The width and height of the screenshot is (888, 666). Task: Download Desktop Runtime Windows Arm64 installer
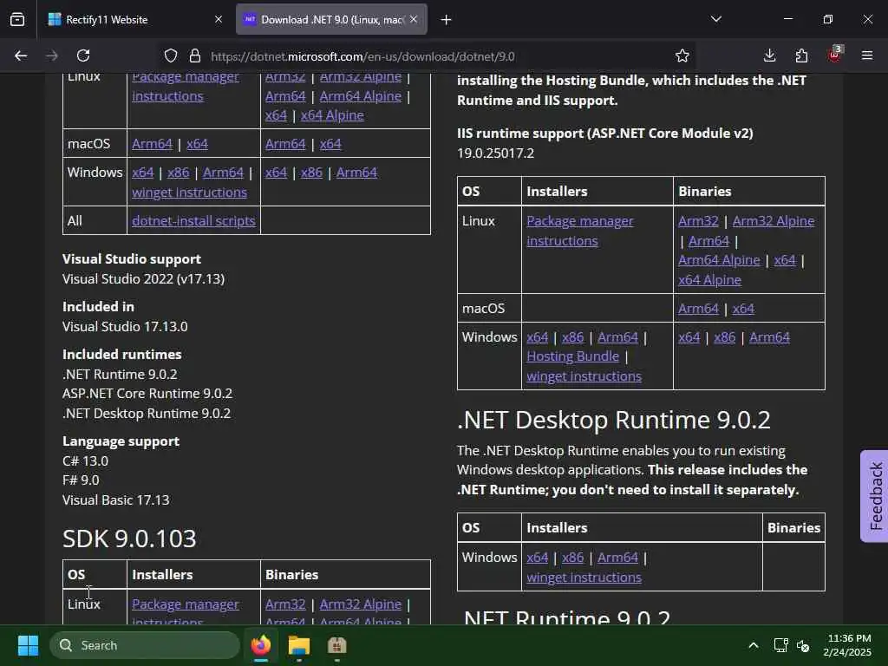617,558
